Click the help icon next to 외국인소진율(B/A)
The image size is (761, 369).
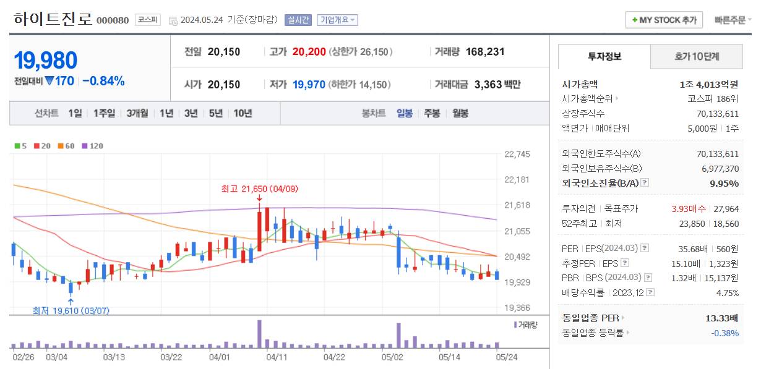(x=644, y=182)
